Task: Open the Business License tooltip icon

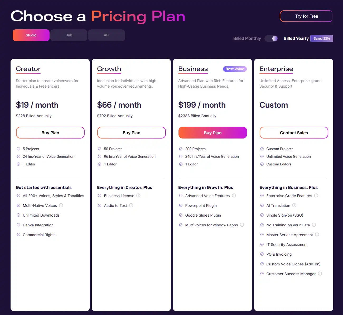Action: (138, 195)
